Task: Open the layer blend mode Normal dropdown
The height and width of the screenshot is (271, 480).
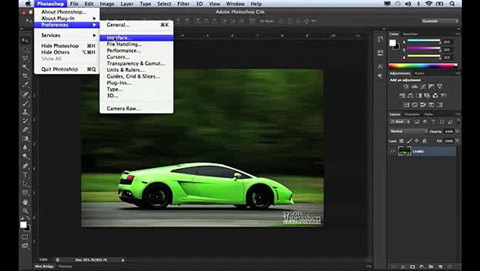Action: 409,131
